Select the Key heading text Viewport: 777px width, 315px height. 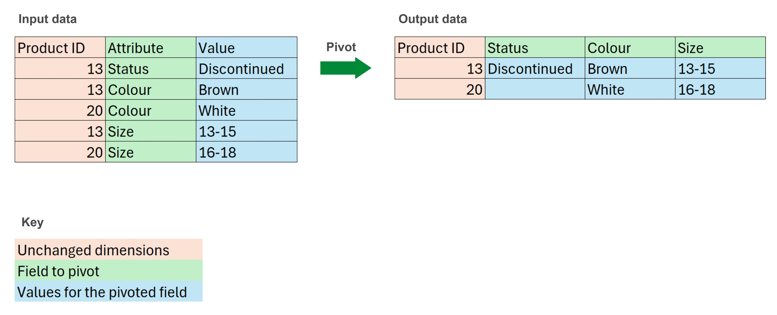32,222
